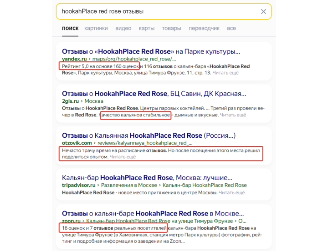Screen dimensions: 328x251
Task: Open the 'Отзывы о Кальянная HookahPlace Red Rose (Россия' result
Action: coord(149,136)
